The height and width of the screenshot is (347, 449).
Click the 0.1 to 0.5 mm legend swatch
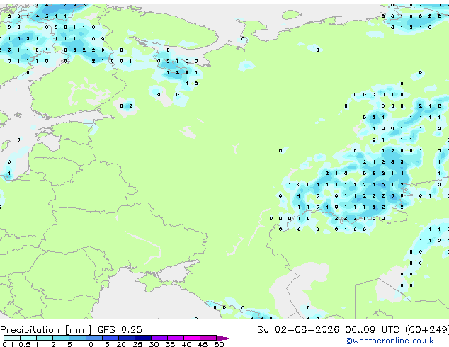pyautogui.click(x=12, y=338)
